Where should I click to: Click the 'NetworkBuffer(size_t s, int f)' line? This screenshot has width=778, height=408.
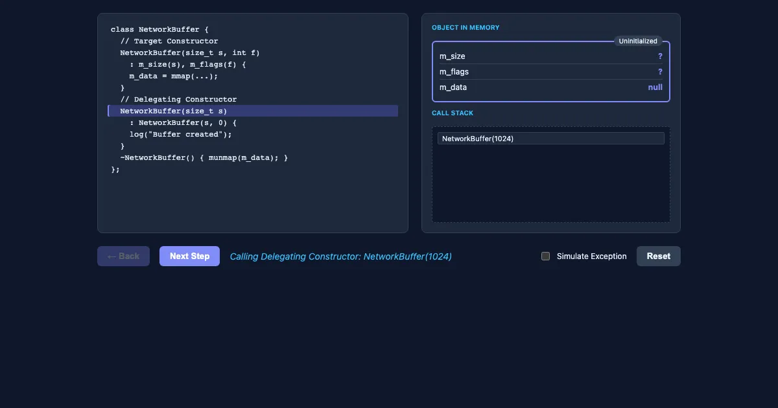tap(190, 53)
